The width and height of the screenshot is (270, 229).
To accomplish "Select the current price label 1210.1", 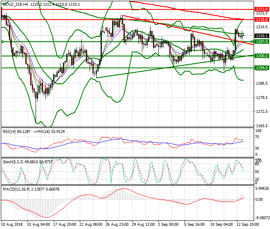I will coord(262,36).
